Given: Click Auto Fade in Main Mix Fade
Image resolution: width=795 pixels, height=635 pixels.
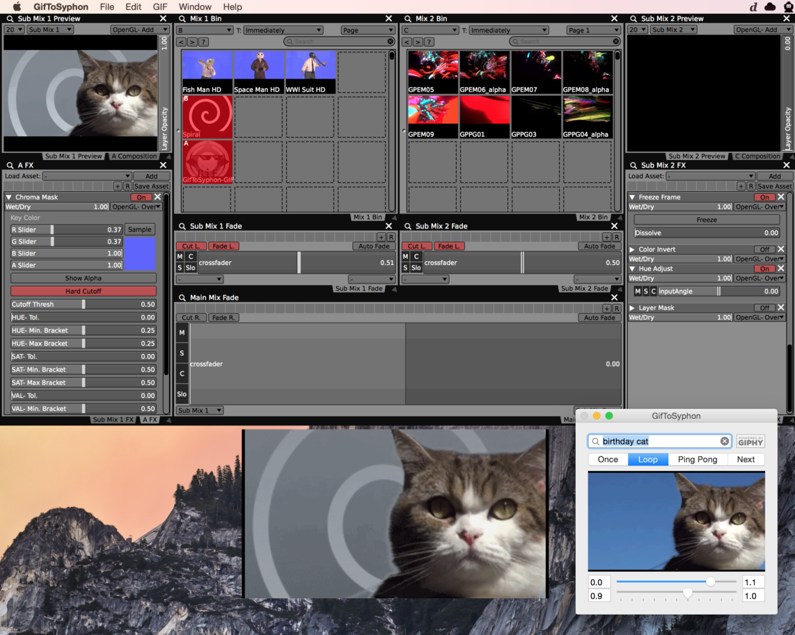Looking at the screenshot, I should click(599, 317).
